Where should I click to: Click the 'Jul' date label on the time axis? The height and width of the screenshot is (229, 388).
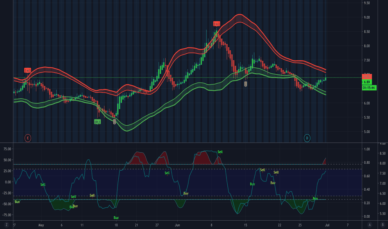[x=327, y=225]
